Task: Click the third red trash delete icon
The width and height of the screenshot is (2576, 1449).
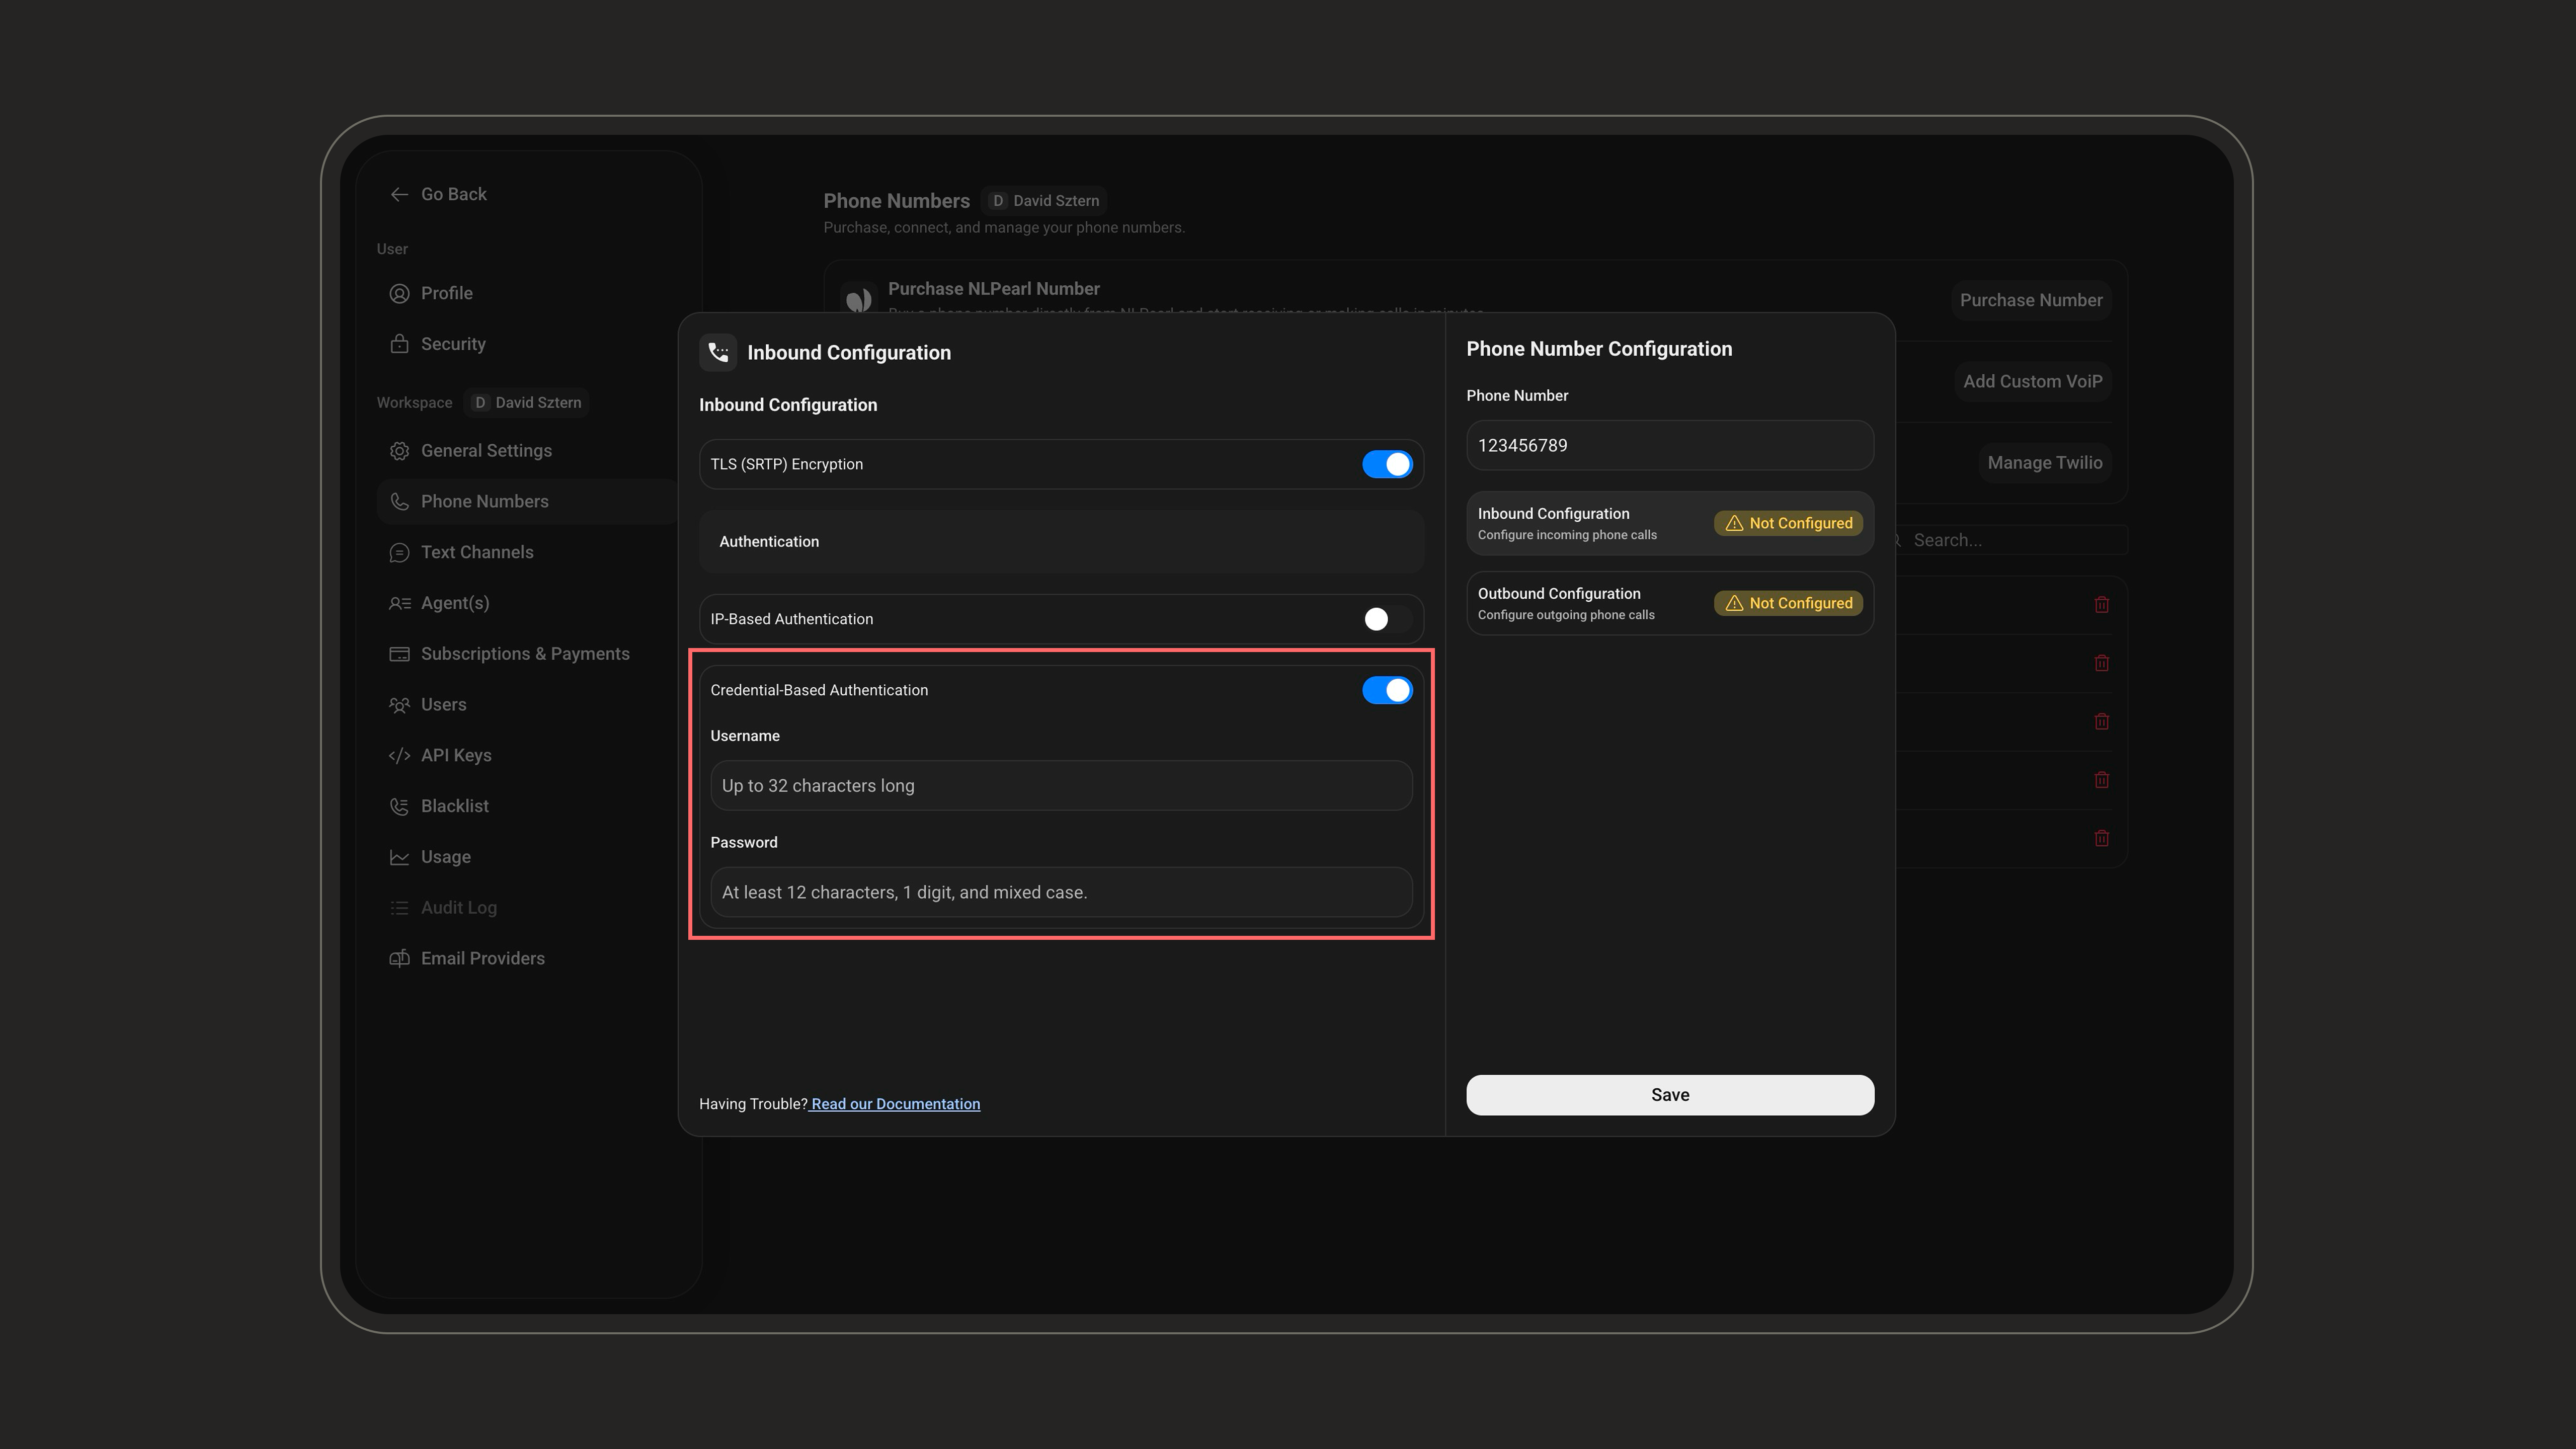Action: tap(2102, 721)
